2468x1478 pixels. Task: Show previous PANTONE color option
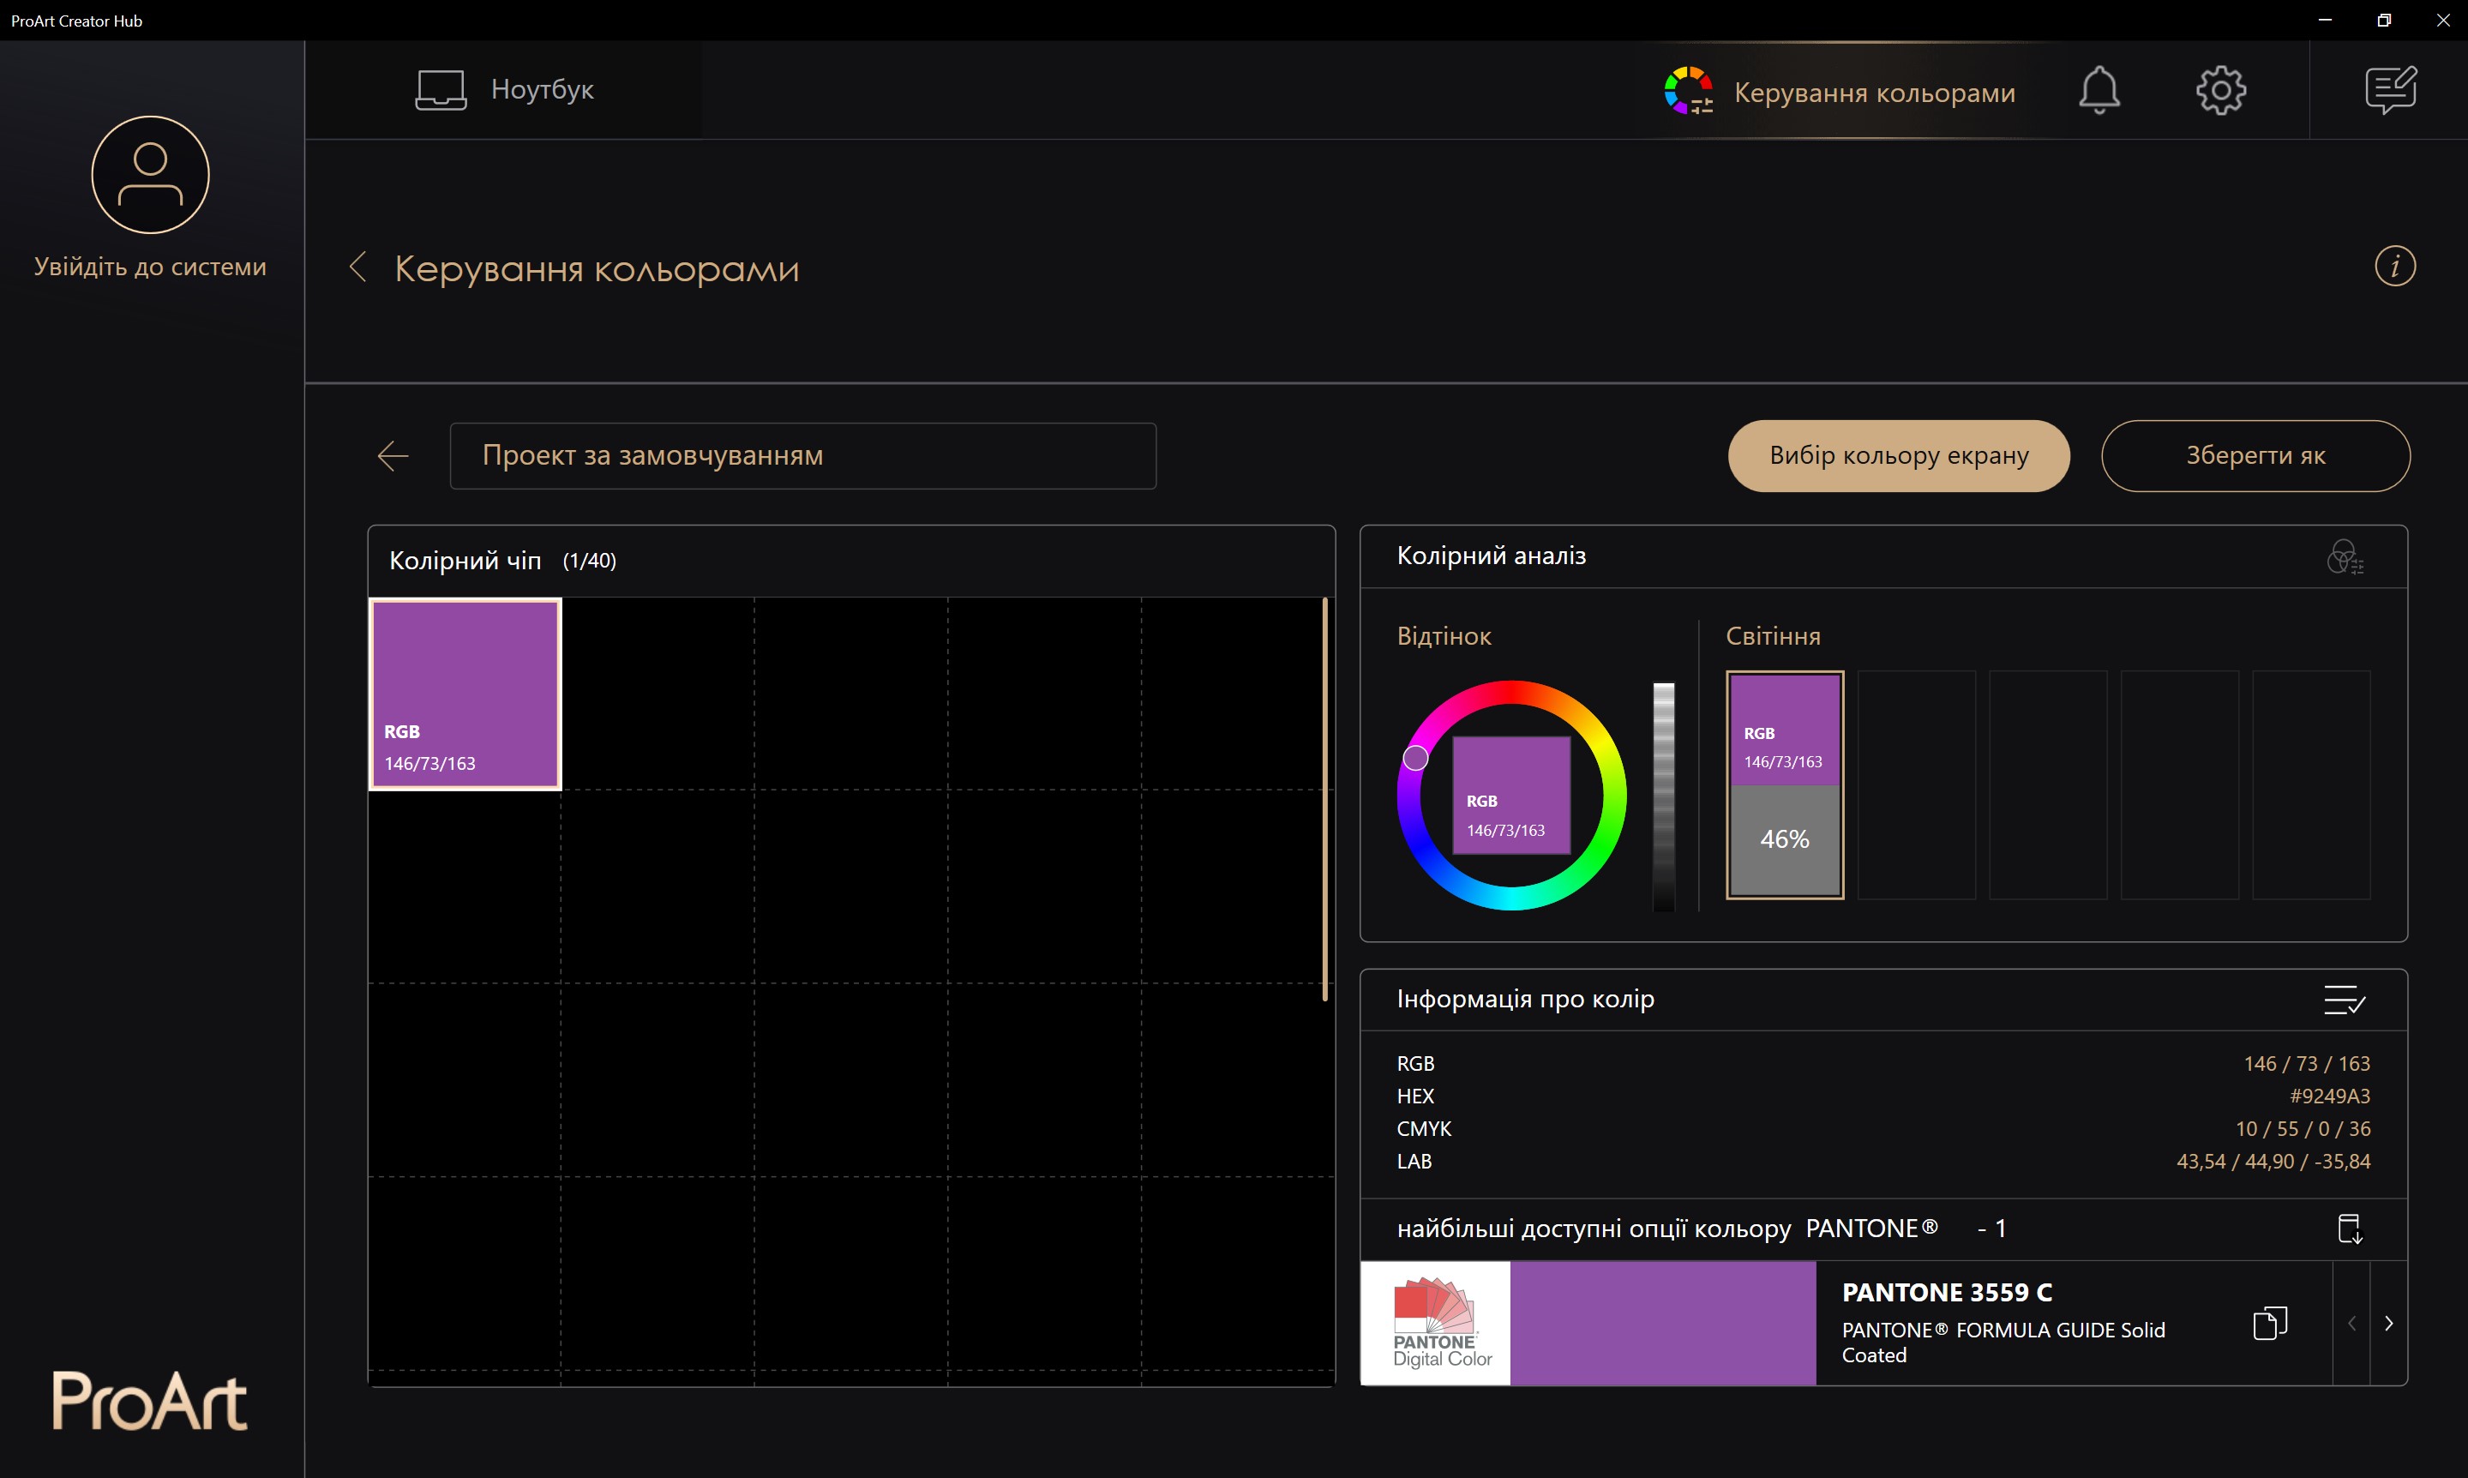[2351, 1323]
